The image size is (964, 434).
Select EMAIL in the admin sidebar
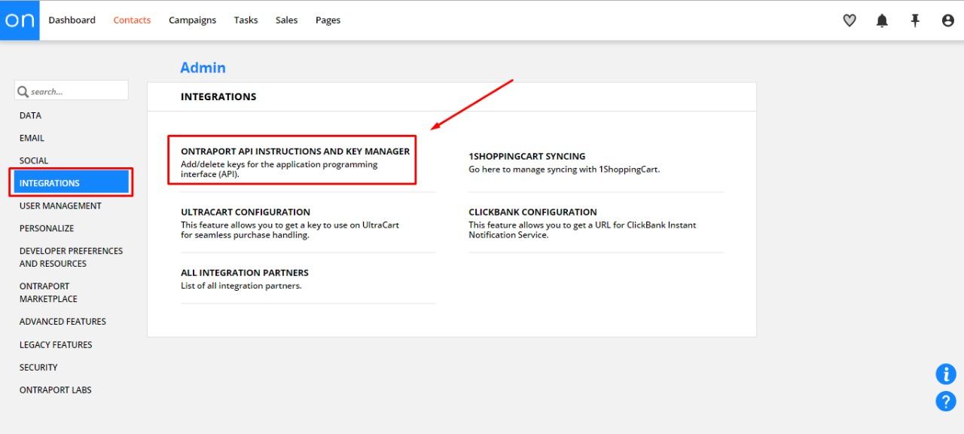32,138
